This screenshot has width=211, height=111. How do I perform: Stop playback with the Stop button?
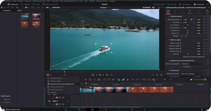tap(100, 75)
